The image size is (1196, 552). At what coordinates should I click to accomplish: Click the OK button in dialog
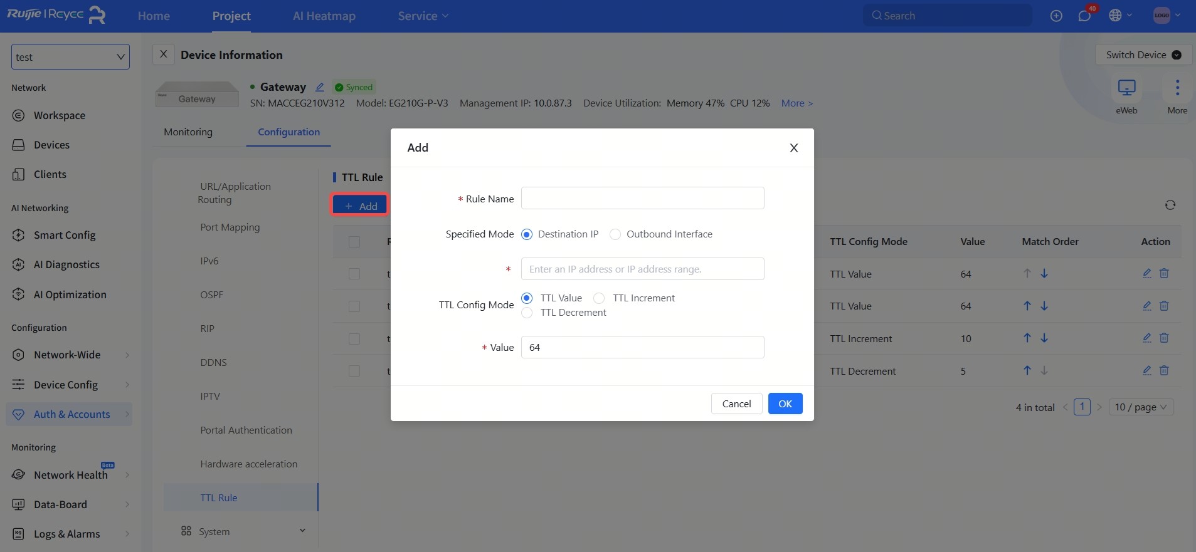click(x=785, y=404)
